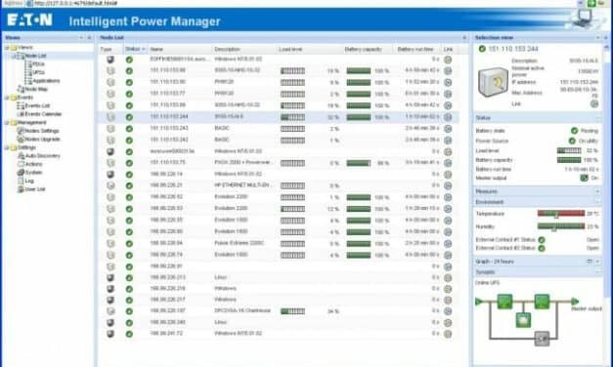Click the load level bar for 151.110.153.244
The height and width of the screenshot is (367, 613).
click(293, 117)
